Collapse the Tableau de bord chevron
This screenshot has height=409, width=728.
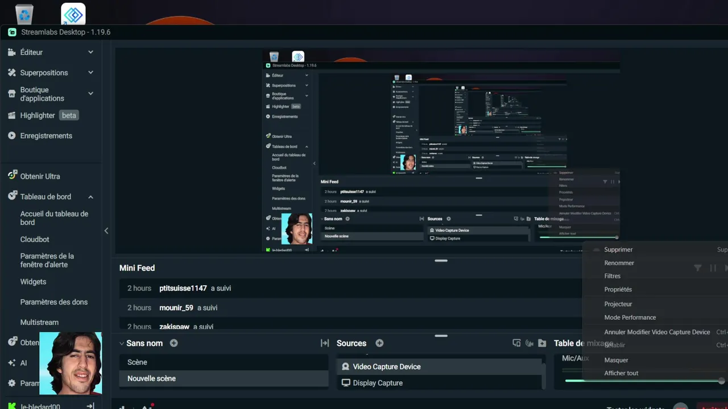(90, 197)
